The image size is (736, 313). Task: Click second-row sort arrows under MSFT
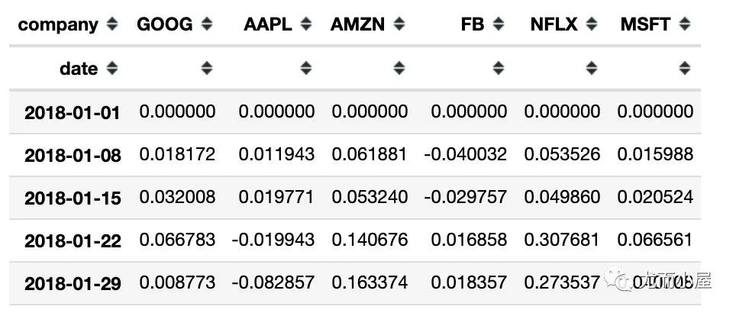[x=683, y=69]
